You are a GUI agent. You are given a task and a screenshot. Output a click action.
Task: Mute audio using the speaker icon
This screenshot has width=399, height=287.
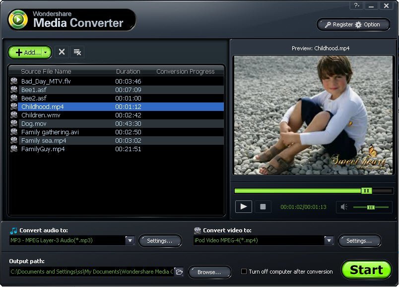345,207
